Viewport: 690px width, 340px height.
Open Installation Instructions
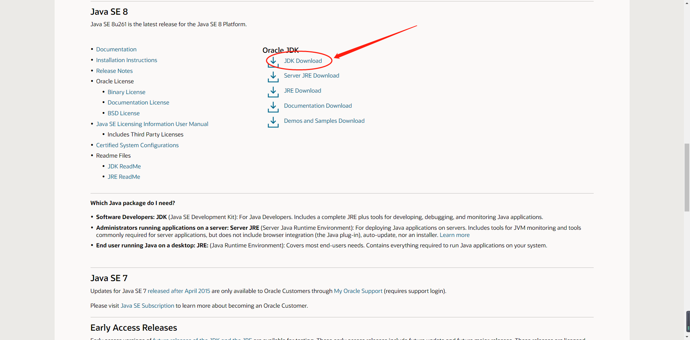tap(126, 60)
